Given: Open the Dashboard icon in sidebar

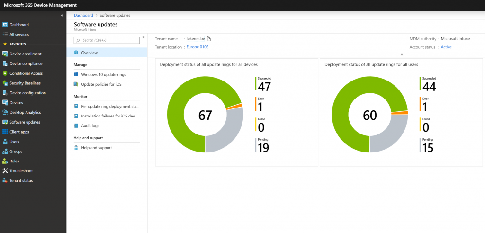Looking at the screenshot, I should [5, 25].
